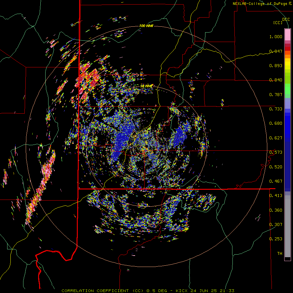Click the 0.680 scale value

(276, 123)
